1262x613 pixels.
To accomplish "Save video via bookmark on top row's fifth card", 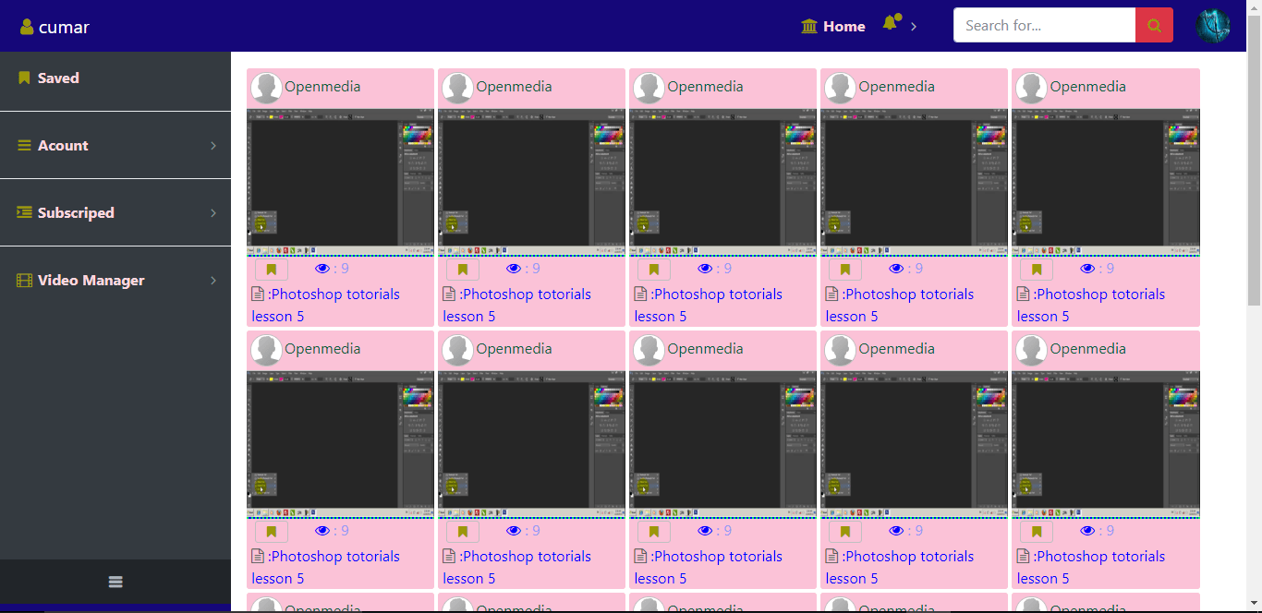I will [x=1037, y=270].
